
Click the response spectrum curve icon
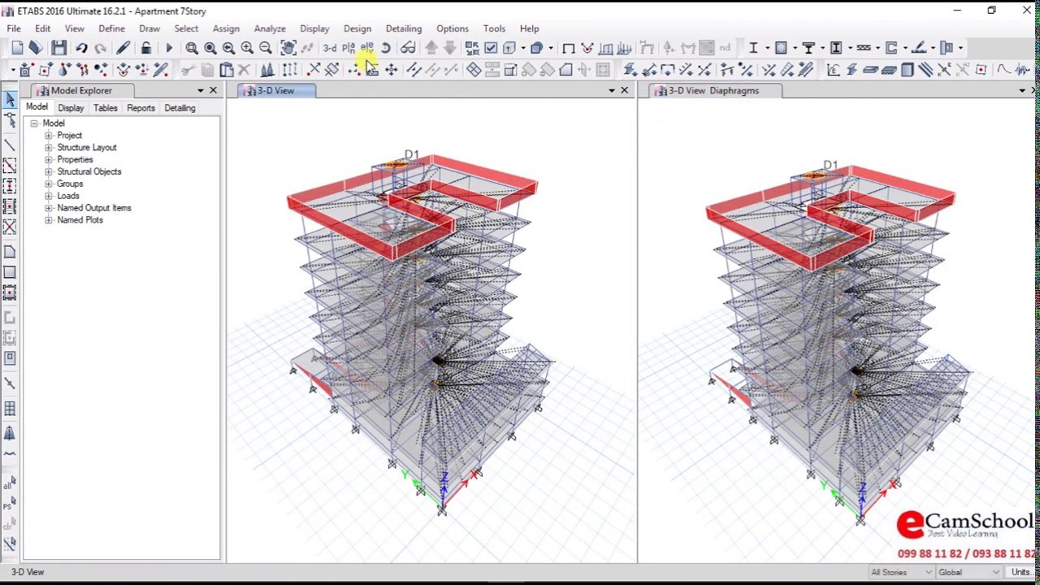(x=1003, y=70)
